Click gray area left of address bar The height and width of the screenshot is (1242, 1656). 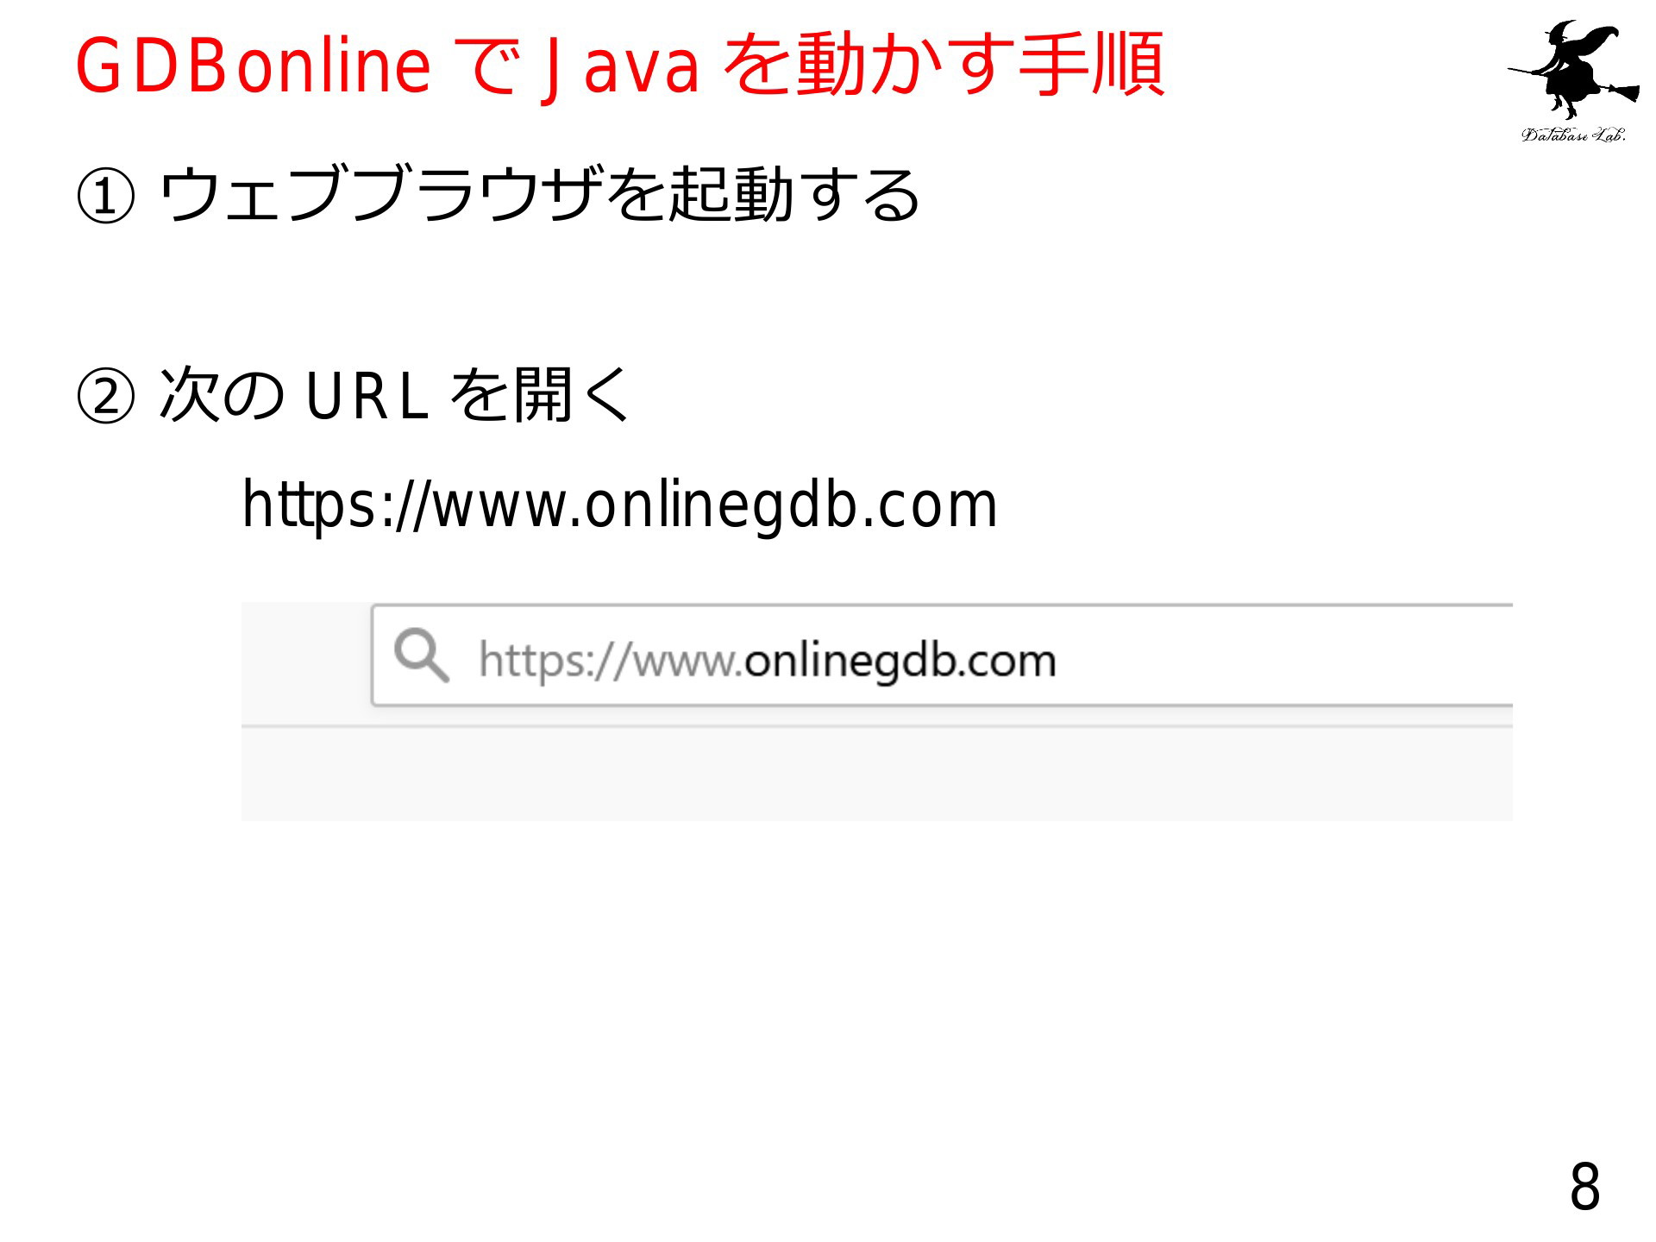[x=305, y=662]
